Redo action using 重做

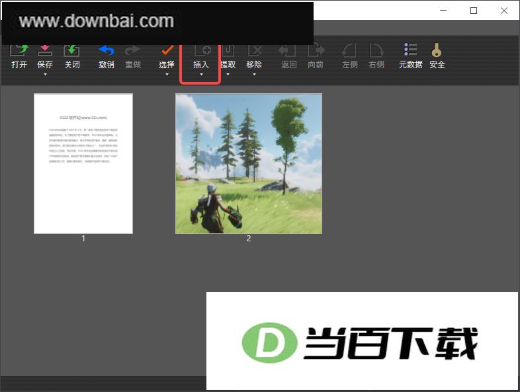133,57
